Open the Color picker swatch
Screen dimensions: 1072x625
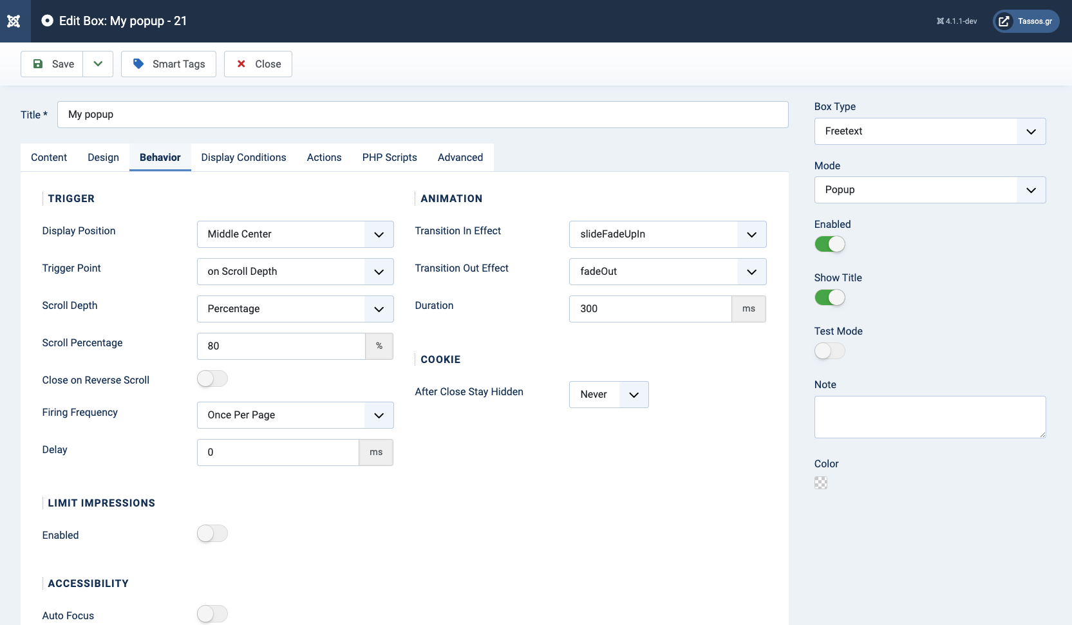tap(821, 483)
